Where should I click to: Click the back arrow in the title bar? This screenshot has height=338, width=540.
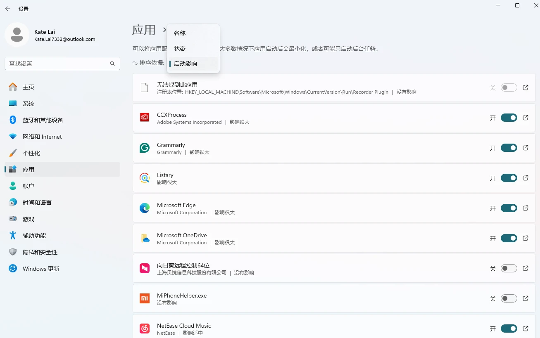pos(8,9)
